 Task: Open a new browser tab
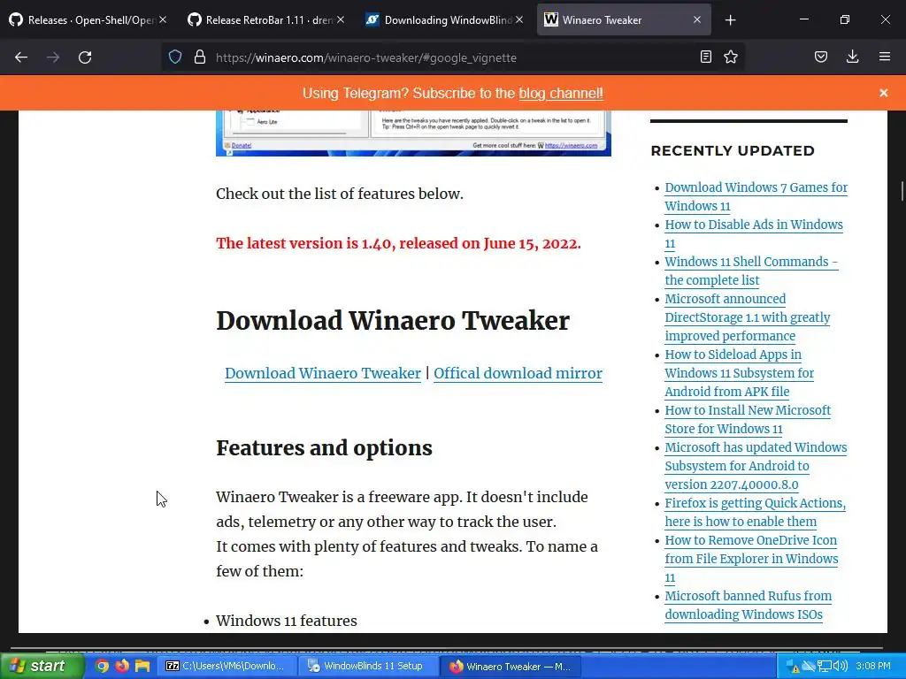coord(730,20)
